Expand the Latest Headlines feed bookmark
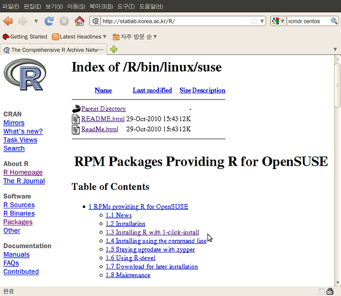The image size is (341, 296). [79, 36]
